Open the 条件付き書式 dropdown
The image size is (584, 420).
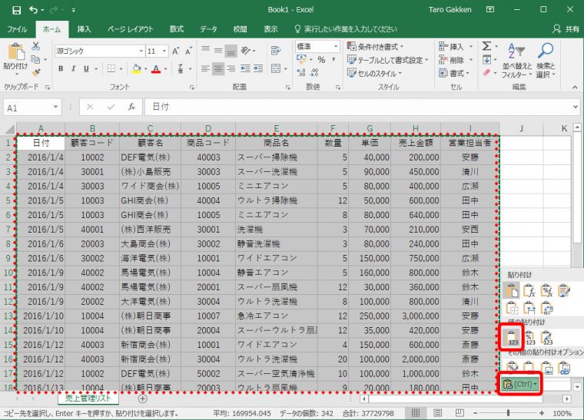375,47
